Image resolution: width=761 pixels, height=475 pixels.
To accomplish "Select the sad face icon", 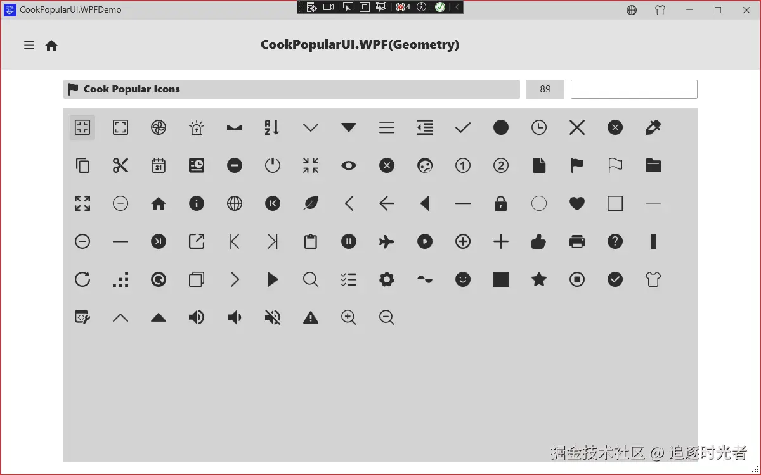I will pos(425,165).
